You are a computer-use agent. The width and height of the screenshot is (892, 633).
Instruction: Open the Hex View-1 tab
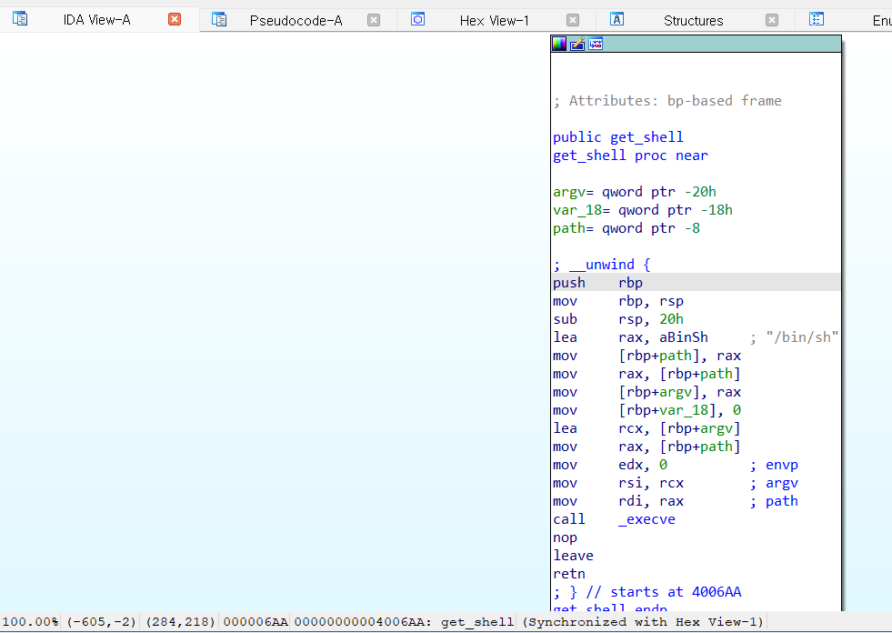pos(495,21)
